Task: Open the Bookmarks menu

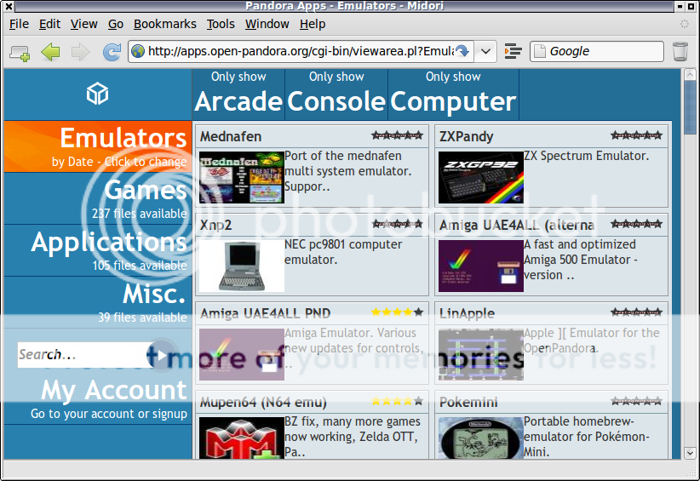Action: tap(164, 24)
